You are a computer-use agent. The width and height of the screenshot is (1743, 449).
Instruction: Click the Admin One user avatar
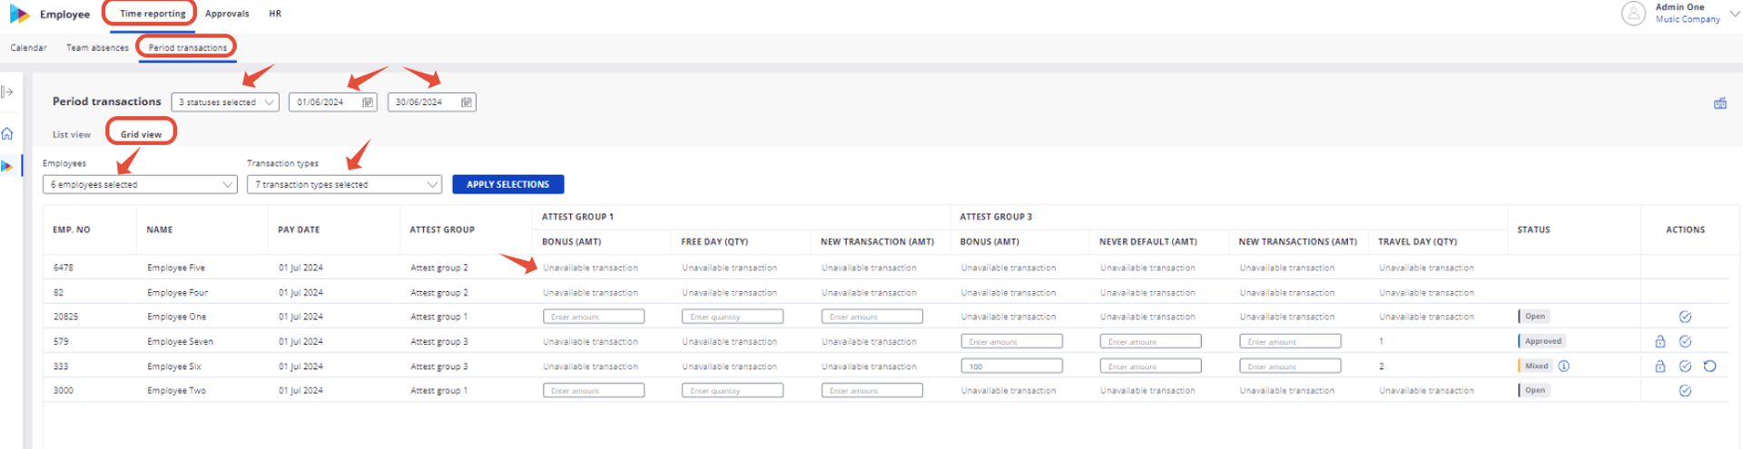tap(1633, 14)
